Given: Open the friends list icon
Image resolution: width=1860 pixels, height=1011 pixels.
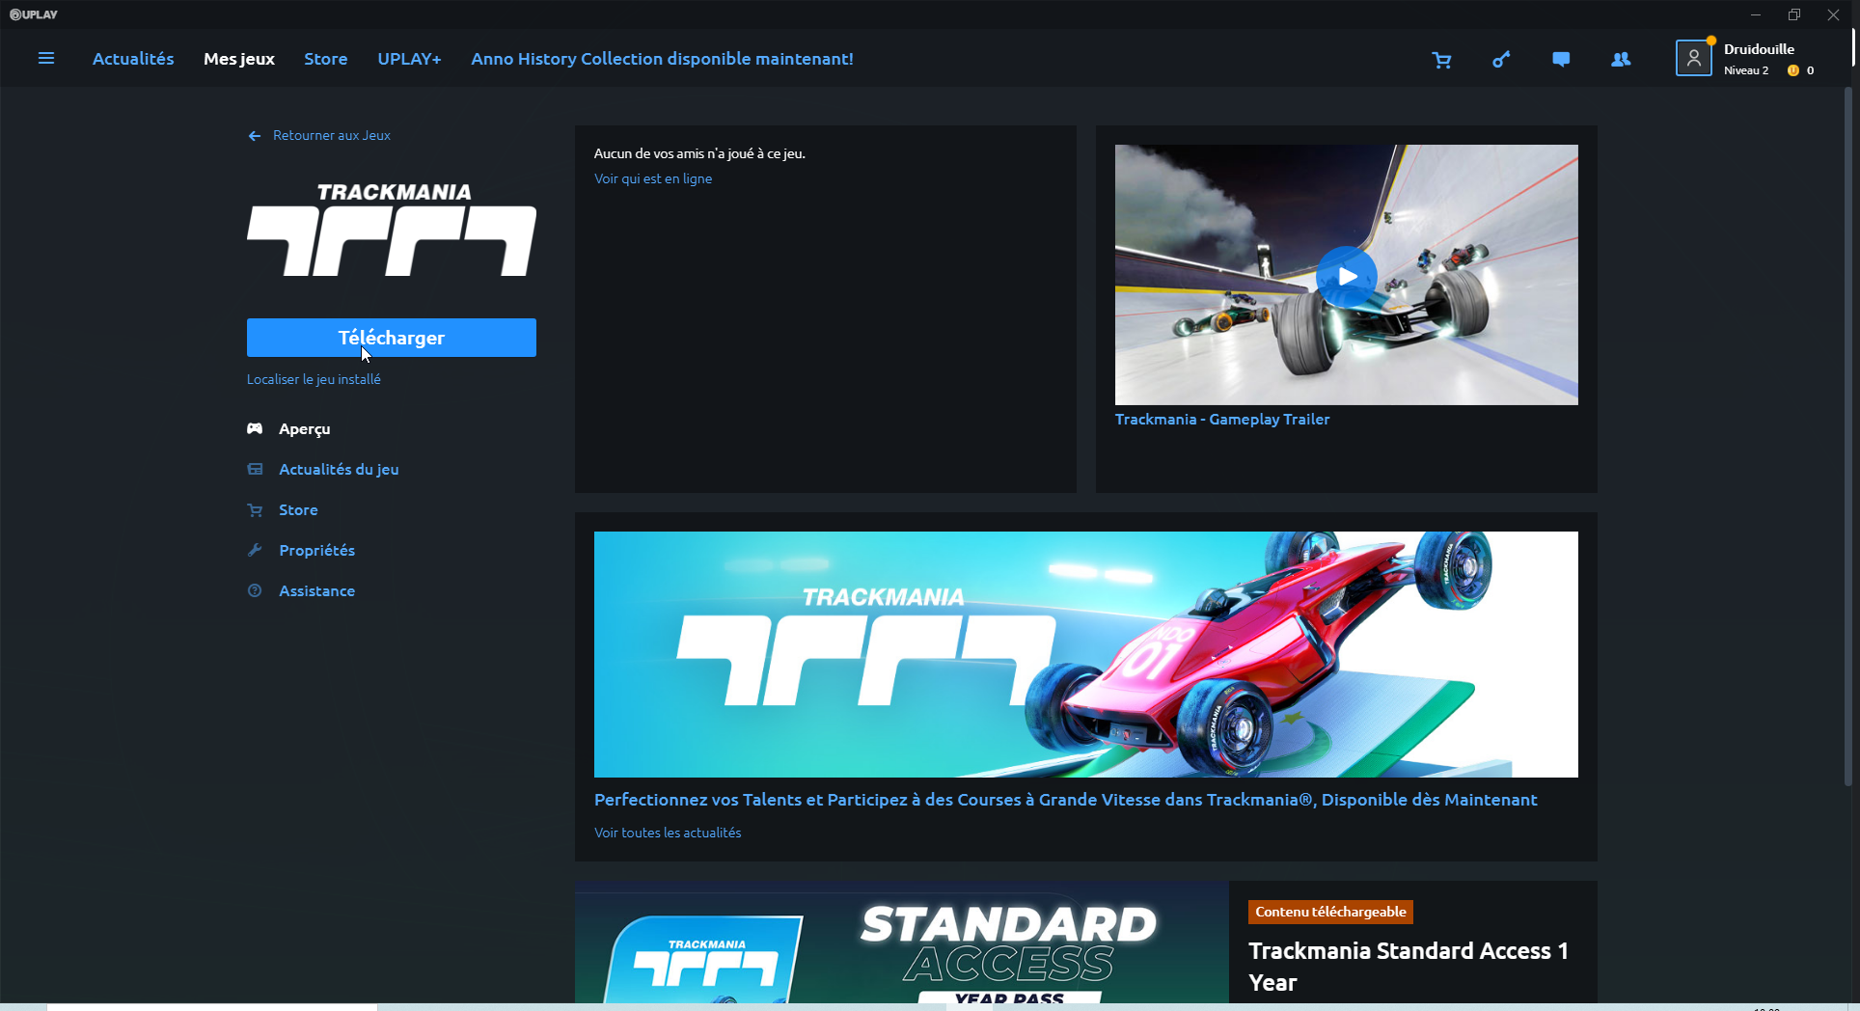Looking at the screenshot, I should (1621, 59).
